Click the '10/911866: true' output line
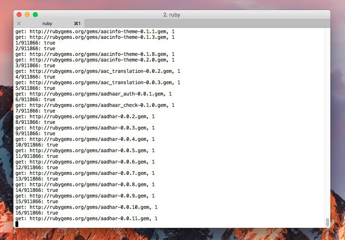 37,145
